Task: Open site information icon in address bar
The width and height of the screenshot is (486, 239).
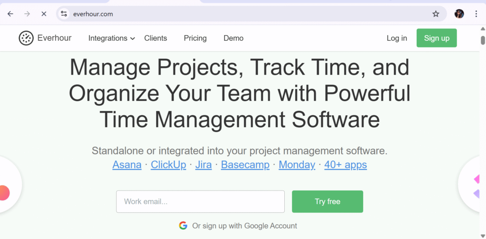Action: coord(64,14)
